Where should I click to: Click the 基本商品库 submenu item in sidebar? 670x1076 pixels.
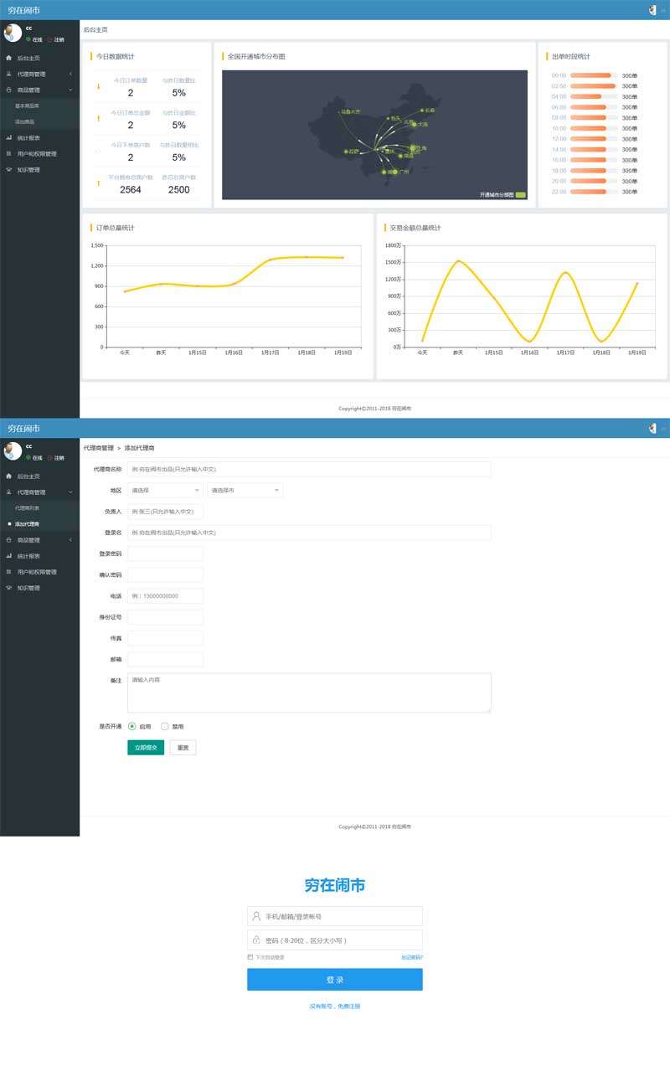[27, 106]
